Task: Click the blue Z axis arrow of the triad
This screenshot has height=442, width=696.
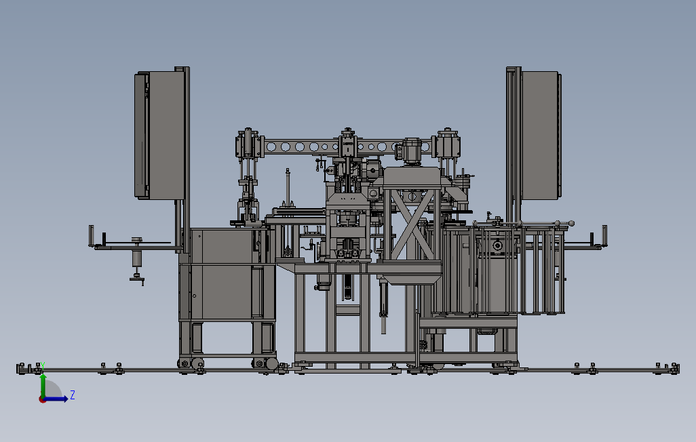Action: (x=57, y=399)
